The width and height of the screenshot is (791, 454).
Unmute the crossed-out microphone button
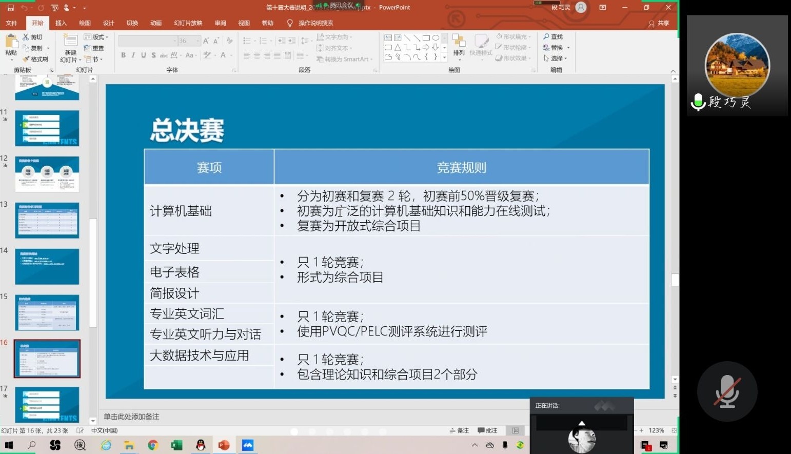point(727,391)
